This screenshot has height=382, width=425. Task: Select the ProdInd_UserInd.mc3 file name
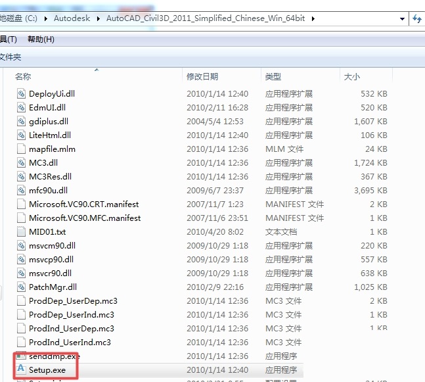coord(70,343)
